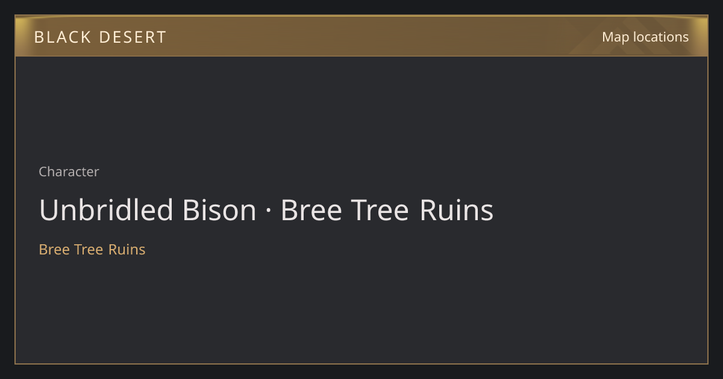This screenshot has height=379, width=723.
Task: Click the dot separator in the heading
Action: 269,211
